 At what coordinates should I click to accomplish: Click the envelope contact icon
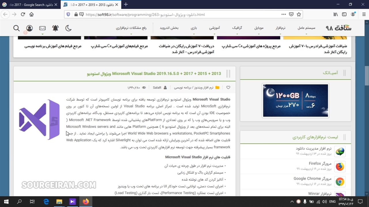[x=42, y=28]
